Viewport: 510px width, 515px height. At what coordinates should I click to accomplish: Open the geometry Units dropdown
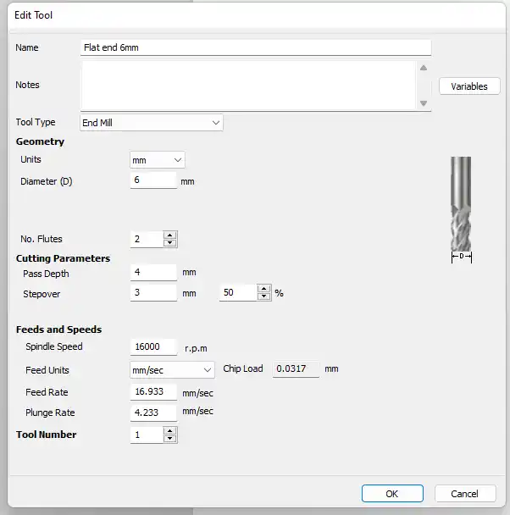click(x=158, y=160)
